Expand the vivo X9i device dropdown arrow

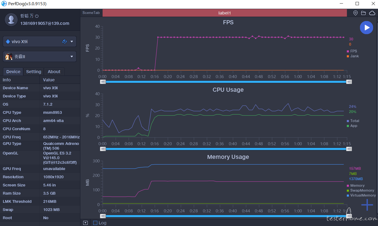pos(72,41)
